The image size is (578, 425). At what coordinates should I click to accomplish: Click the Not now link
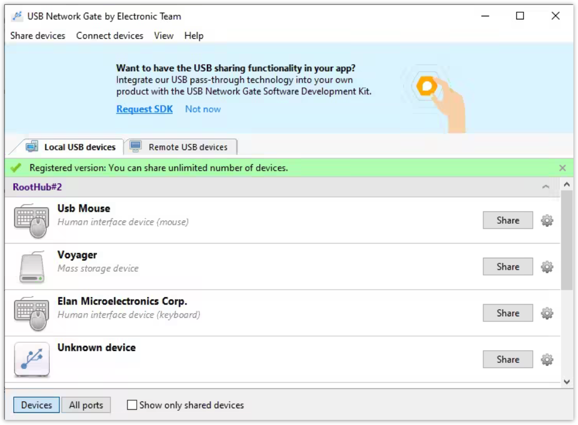tap(203, 109)
